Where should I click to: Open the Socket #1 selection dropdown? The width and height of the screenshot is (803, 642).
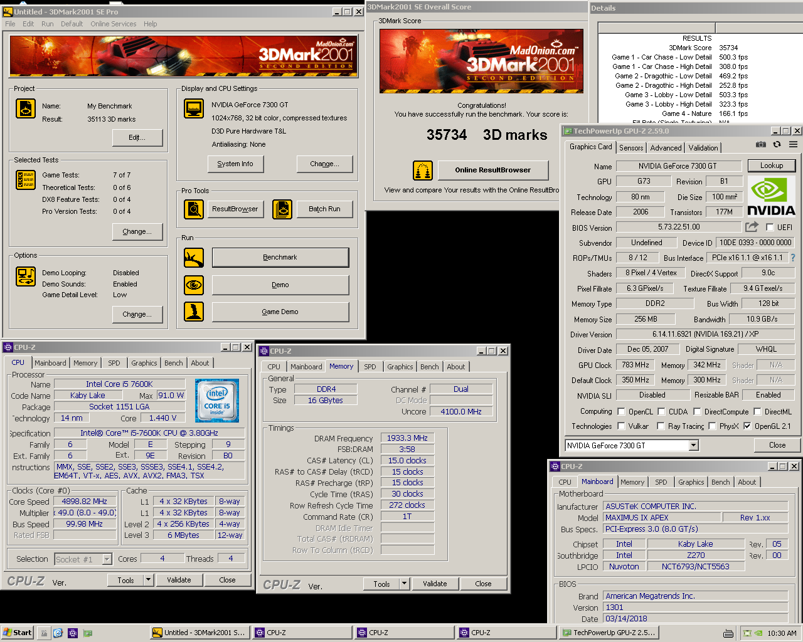[x=107, y=559]
